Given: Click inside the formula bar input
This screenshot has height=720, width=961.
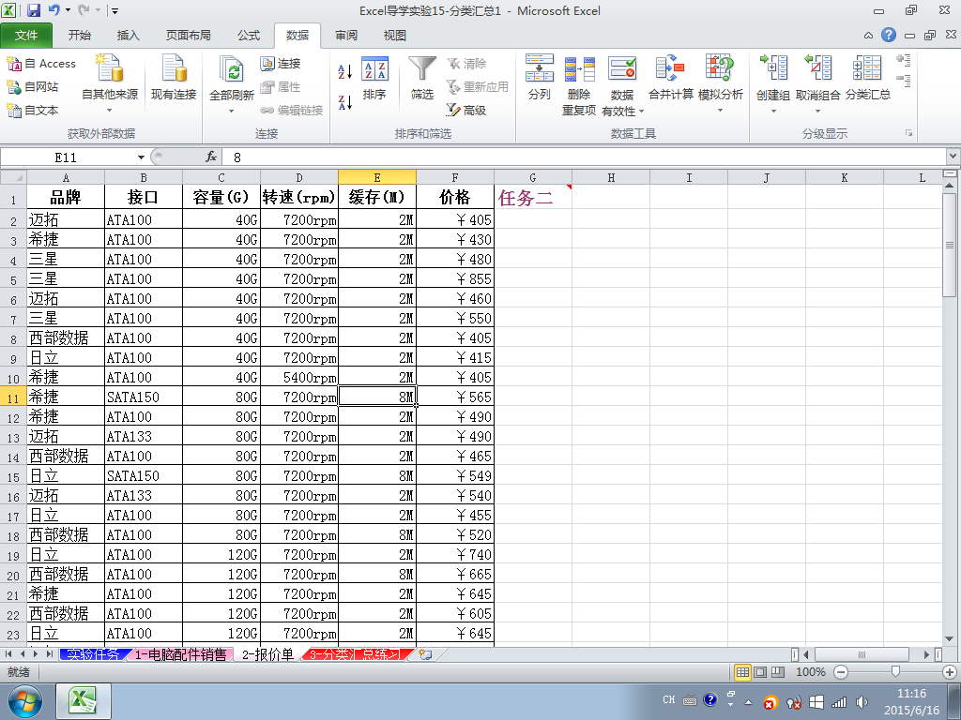Looking at the screenshot, I should [584, 157].
